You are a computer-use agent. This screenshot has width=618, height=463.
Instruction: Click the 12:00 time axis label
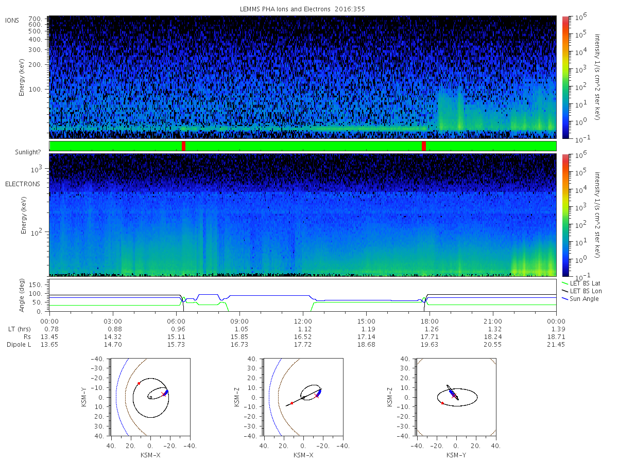pos(303,322)
